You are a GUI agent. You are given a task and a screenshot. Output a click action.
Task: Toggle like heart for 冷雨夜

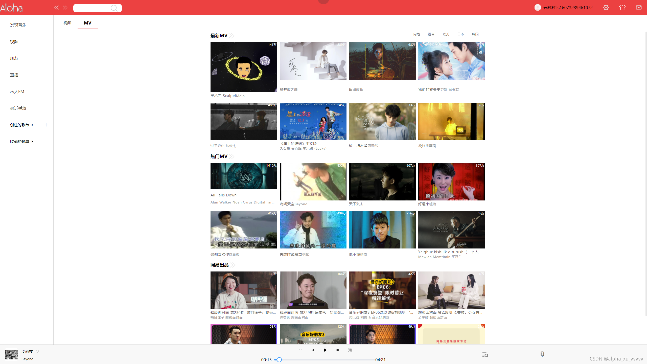[37, 352]
